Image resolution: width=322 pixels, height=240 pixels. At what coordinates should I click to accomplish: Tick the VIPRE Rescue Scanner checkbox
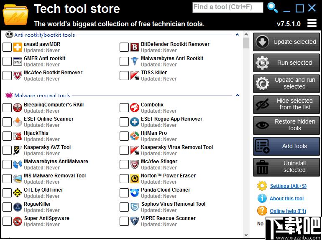(x=124, y=221)
